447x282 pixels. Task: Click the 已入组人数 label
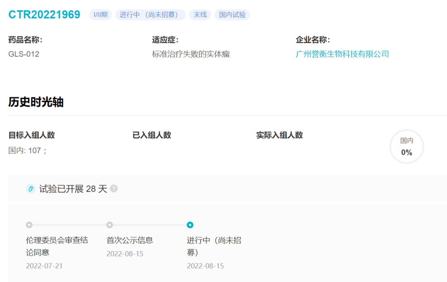click(151, 135)
